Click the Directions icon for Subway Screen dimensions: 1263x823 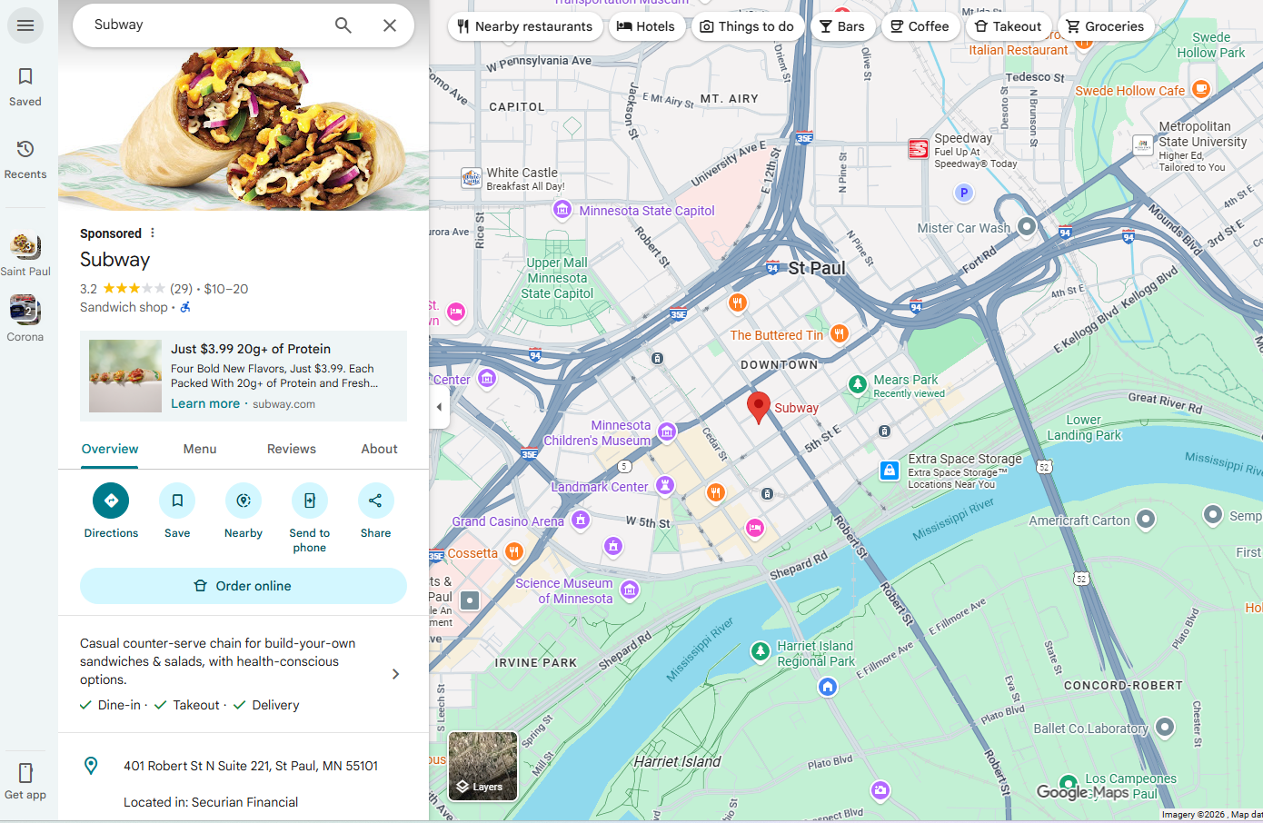110,501
